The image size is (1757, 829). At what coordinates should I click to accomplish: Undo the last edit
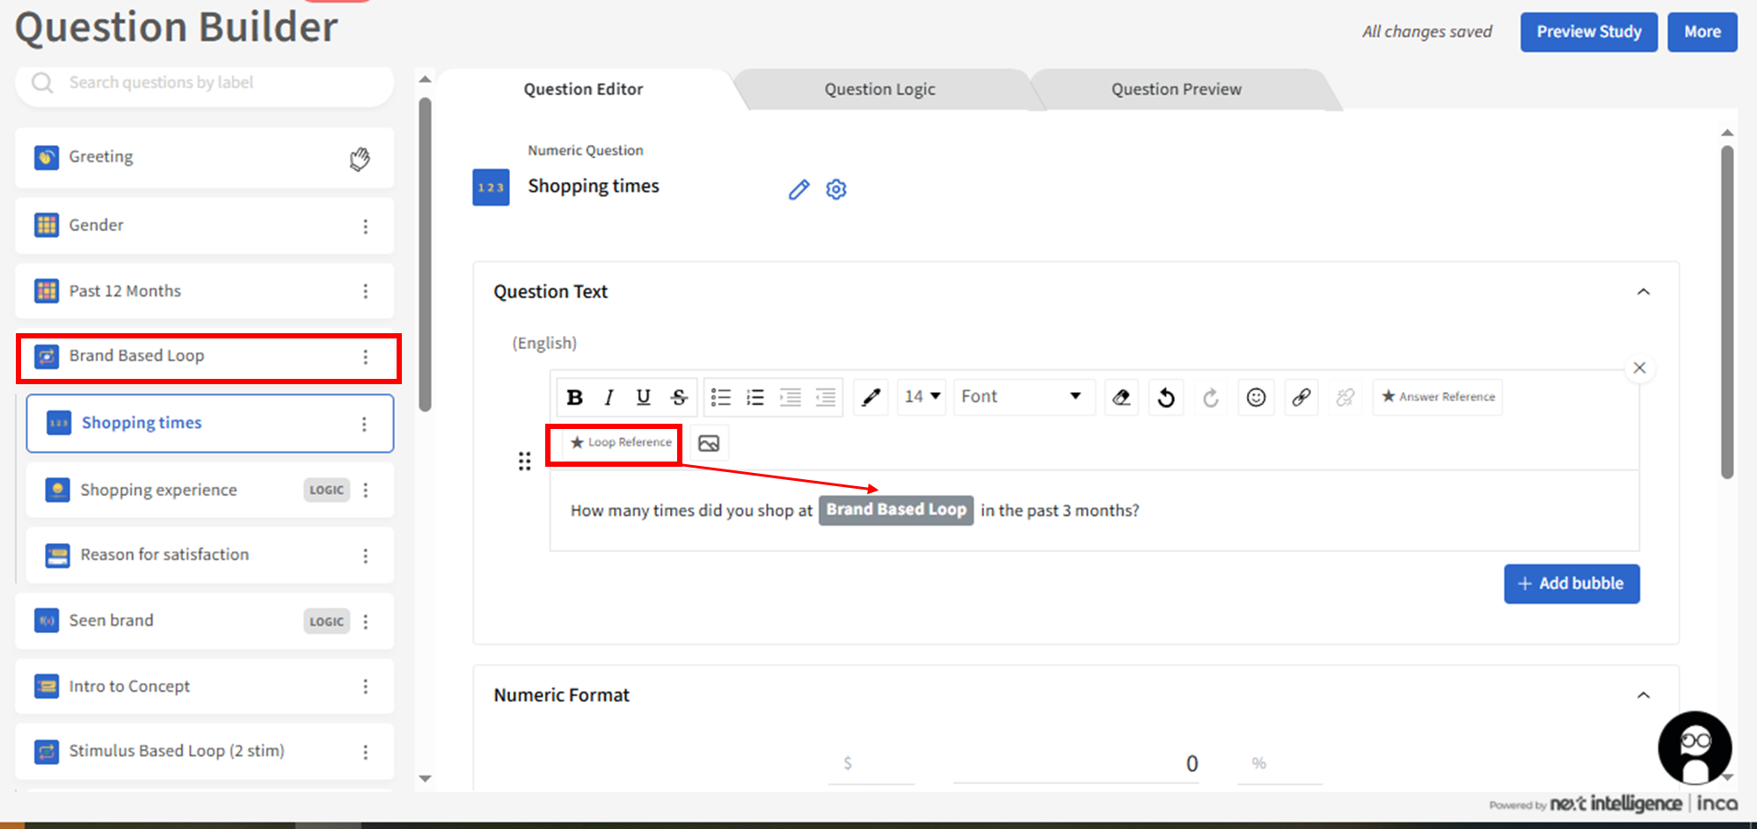(x=1166, y=397)
